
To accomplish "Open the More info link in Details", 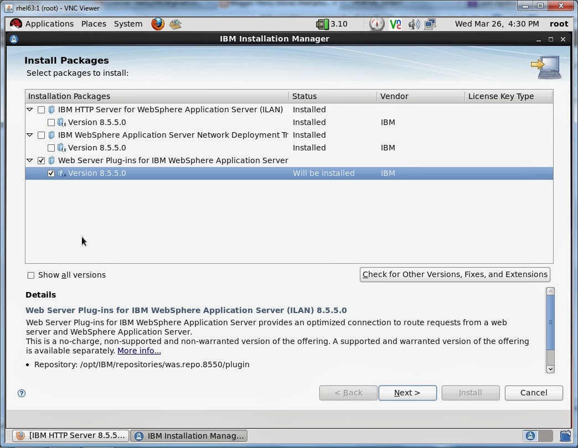I will tap(138, 351).
